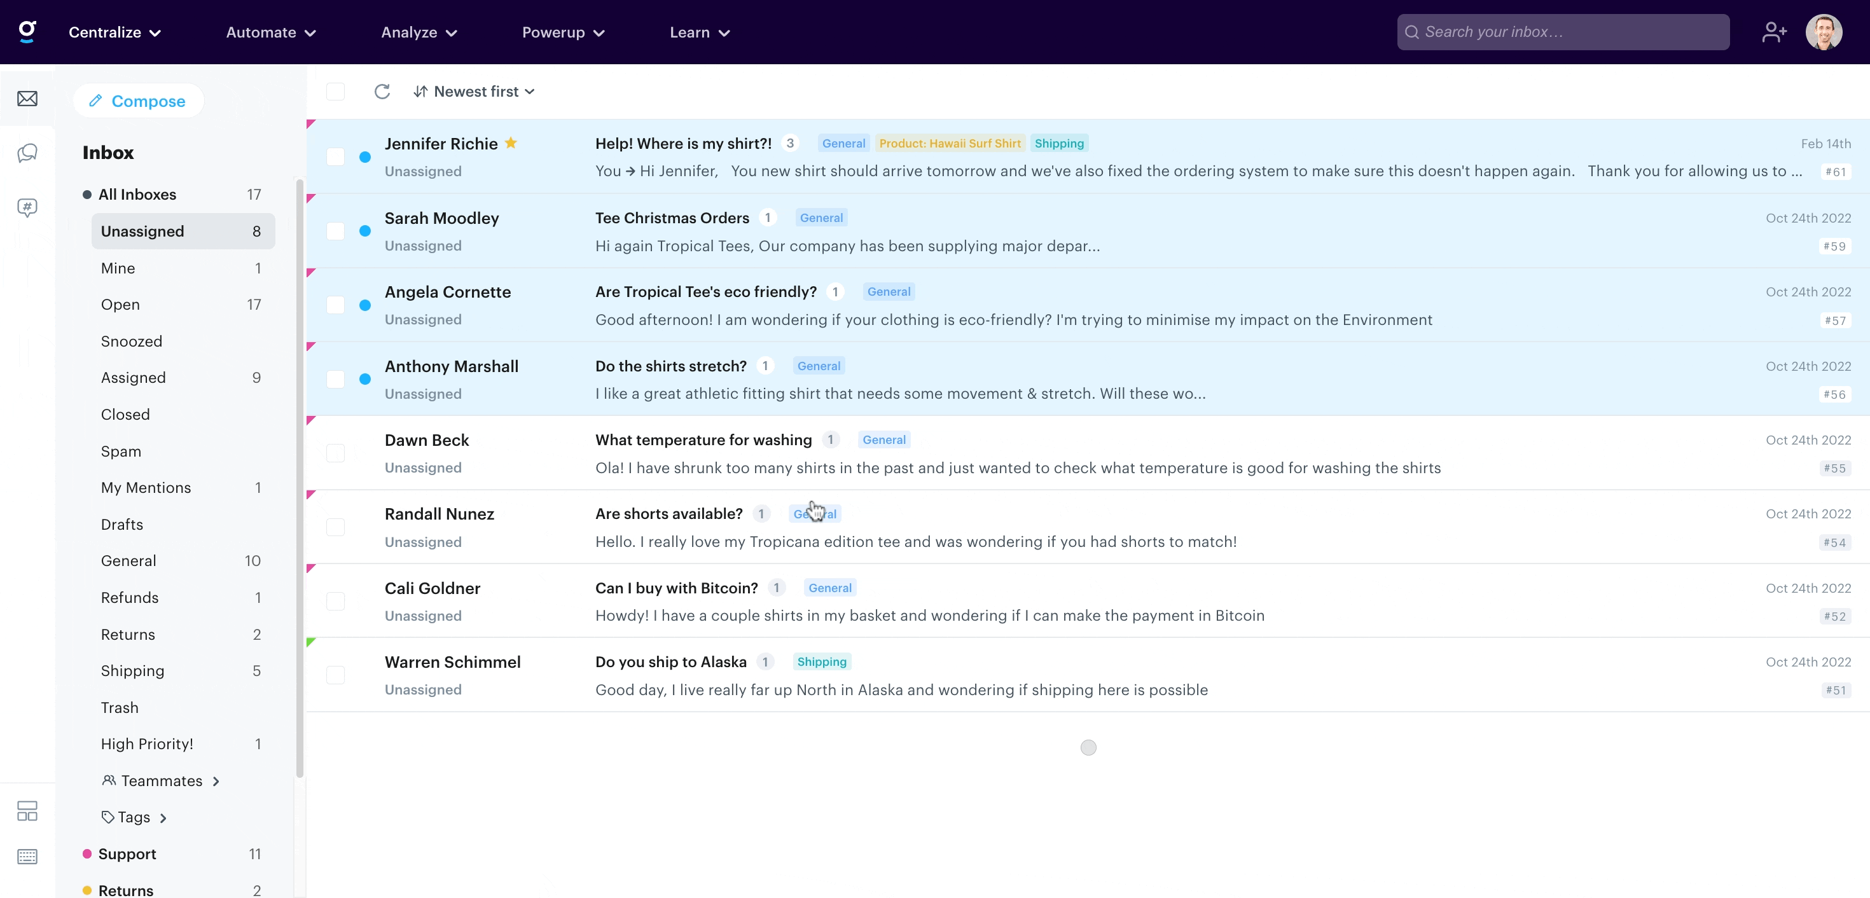This screenshot has height=898, width=1870.
Task: Select the email inbox icon in left sidebar
Action: click(27, 98)
